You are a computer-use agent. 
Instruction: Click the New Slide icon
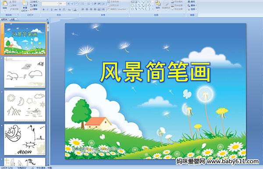tap(25, 4)
